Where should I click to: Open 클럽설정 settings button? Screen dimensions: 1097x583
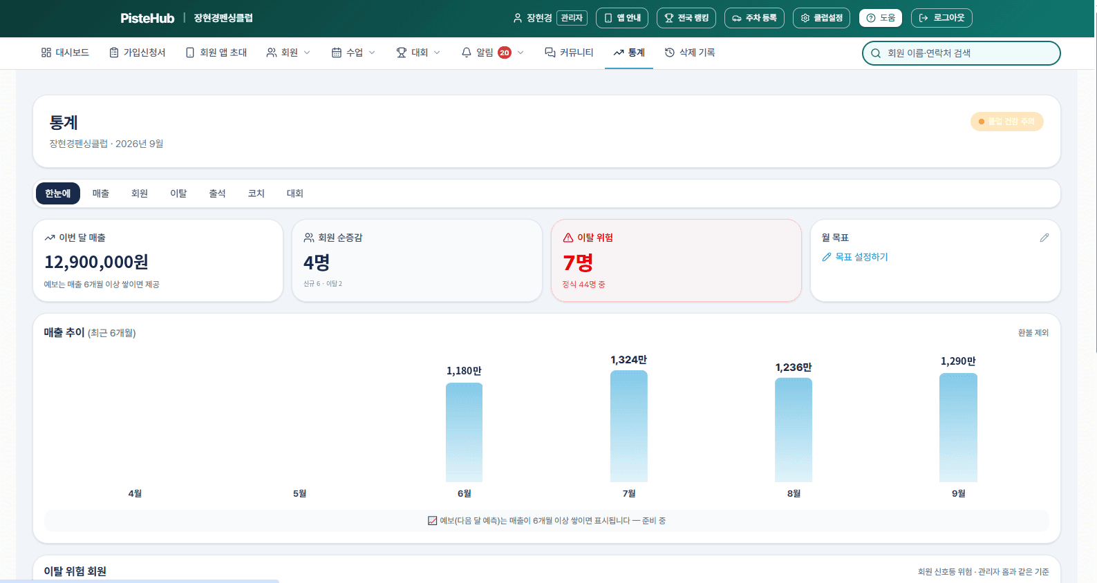[x=822, y=18]
